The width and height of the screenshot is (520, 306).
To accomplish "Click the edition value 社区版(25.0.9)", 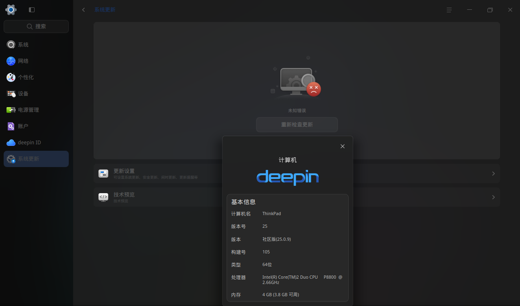I will click(x=277, y=239).
